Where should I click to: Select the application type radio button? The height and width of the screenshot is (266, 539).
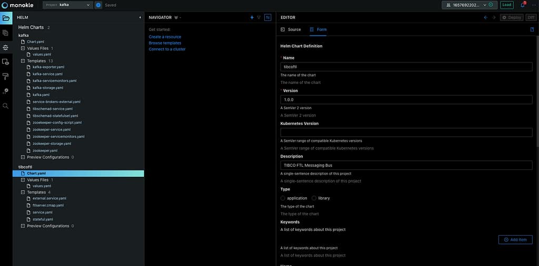[x=283, y=198]
